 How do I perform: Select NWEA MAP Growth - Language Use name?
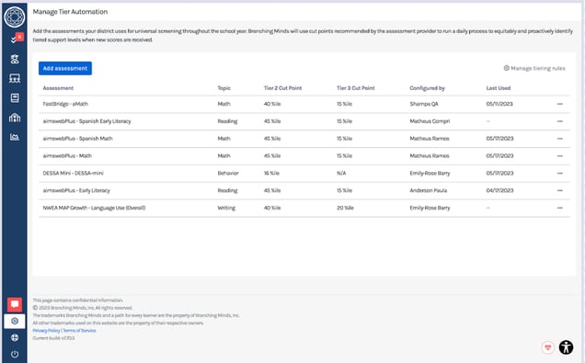94,208
